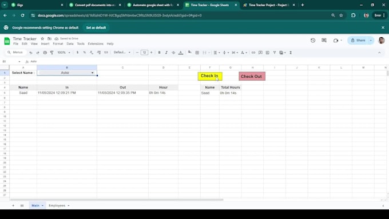
Task: Open filter views dropdown
Action: (x=283, y=53)
